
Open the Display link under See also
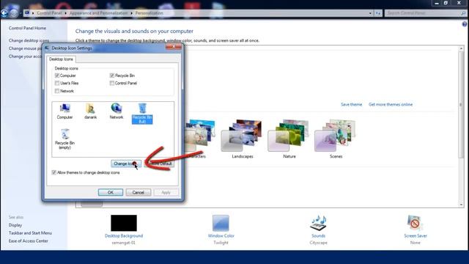pyautogui.click(x=15, y=225)
